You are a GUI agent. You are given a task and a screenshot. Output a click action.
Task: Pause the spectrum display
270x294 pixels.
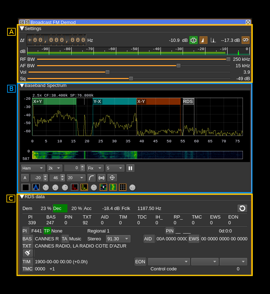130,168
